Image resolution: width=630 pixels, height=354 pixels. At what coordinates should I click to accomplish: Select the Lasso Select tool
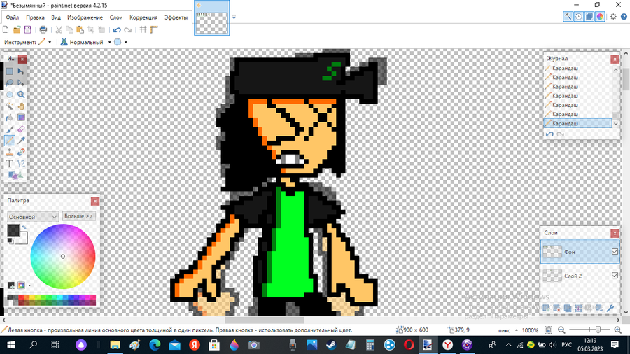point(10,83)
